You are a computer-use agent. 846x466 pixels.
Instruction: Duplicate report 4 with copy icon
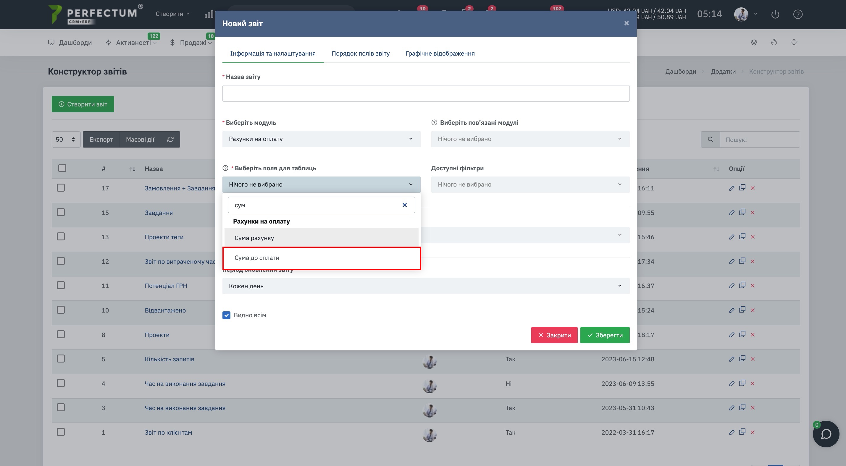tap(742, 383)
